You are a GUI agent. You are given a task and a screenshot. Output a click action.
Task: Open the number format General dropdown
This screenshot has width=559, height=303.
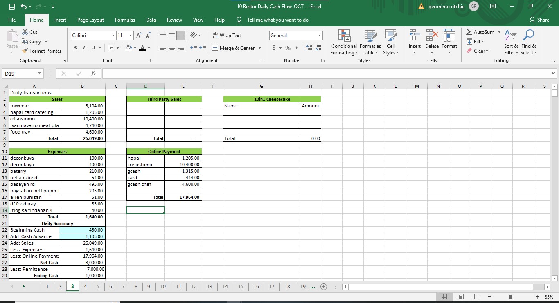(x=320, y=36)
